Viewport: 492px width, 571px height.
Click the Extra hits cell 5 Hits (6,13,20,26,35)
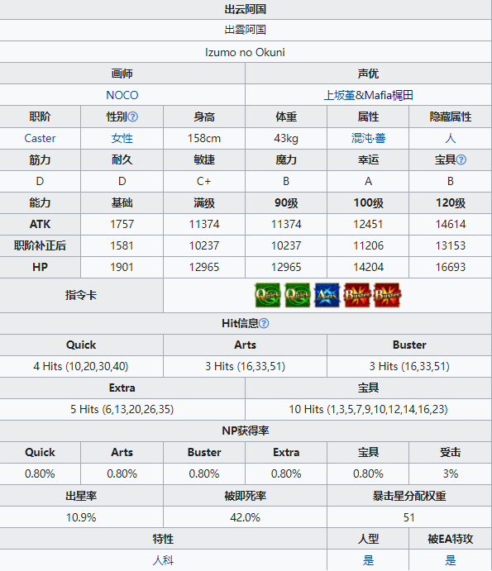pos(122,409)
